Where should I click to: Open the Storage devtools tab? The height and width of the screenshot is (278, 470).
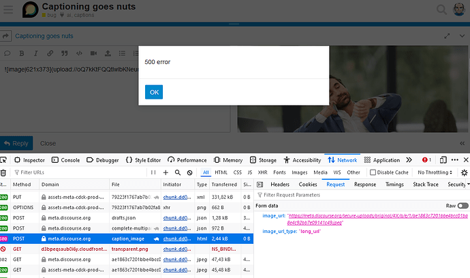(x=263, y=160)
